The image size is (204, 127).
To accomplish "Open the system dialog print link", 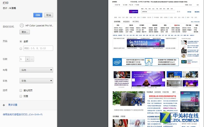I will (23, 114).
